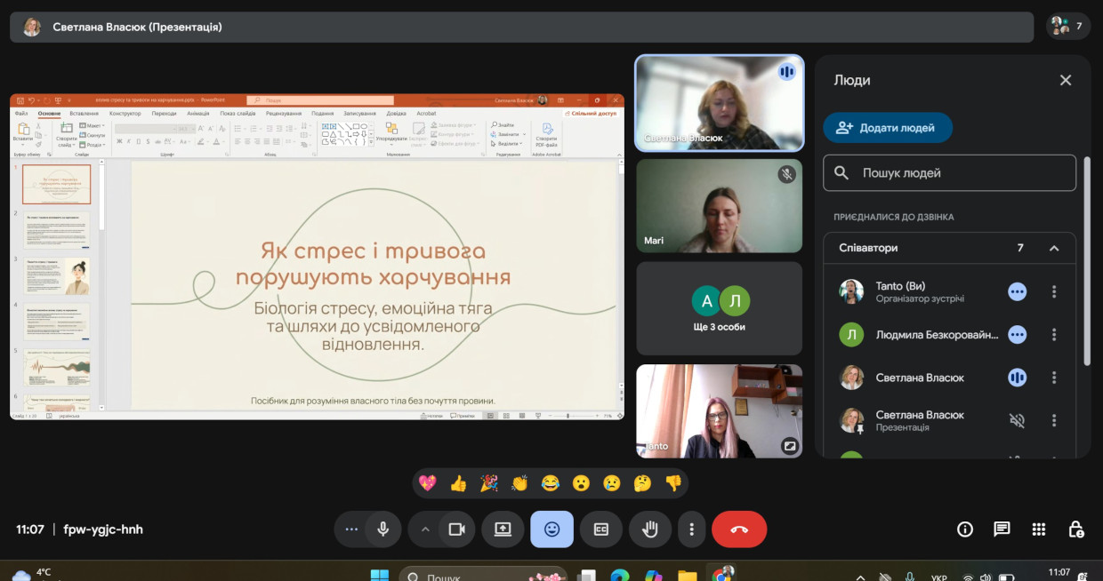This screenshot has width=1103, height=581.
Task: Open the activities grid icon
Action: pyautogui.click(x=1038, y=529)
